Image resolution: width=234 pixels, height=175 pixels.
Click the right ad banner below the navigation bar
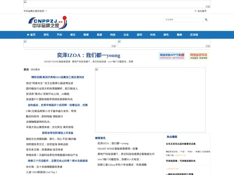click(164, 44)
